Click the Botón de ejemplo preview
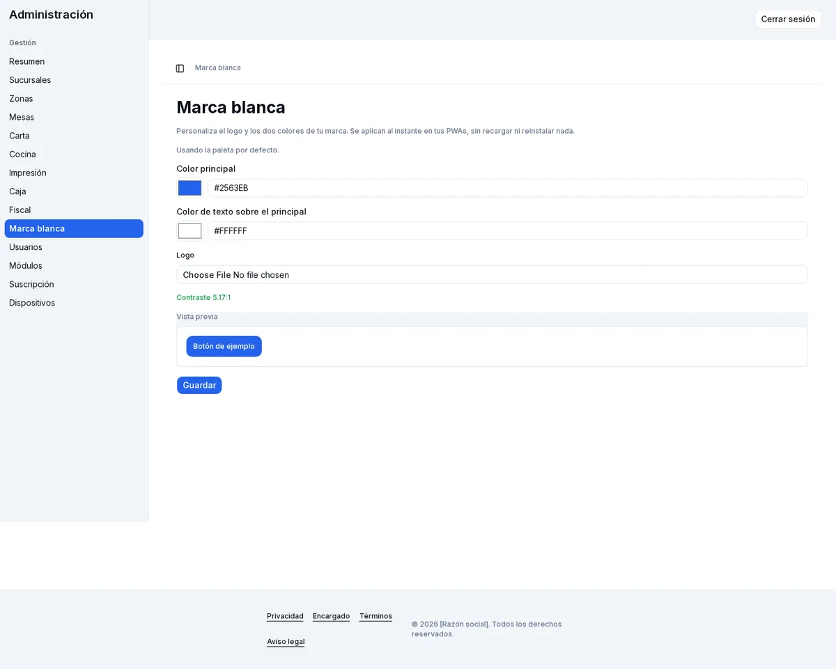The width and height of the screenshot is (836, 669). point(224,347)
